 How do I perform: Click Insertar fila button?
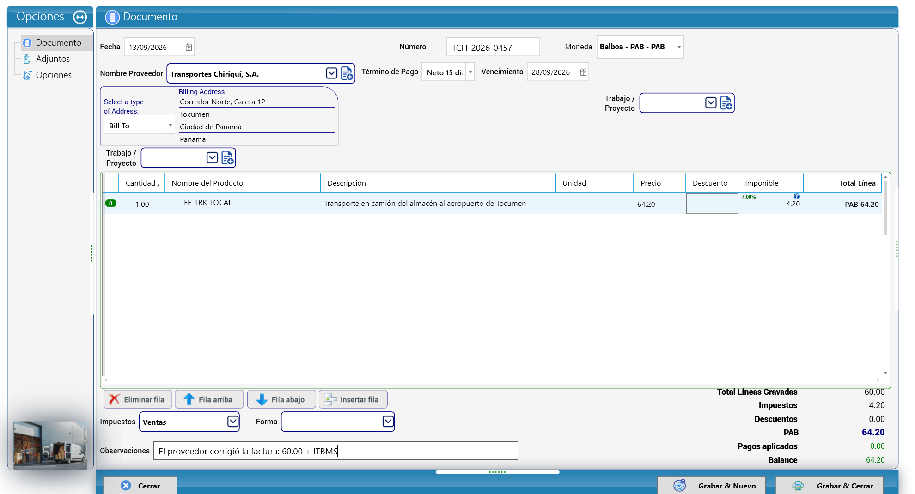(x=353, y=399)
